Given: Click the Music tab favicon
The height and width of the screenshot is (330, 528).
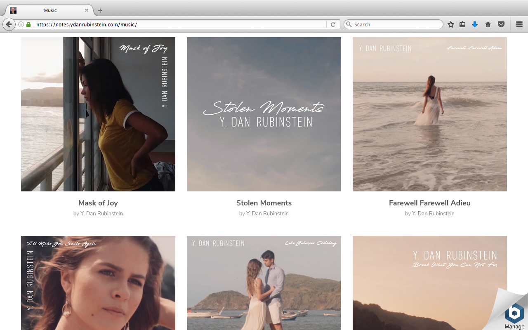Looking at the screenshot, I should click(13, 10).
